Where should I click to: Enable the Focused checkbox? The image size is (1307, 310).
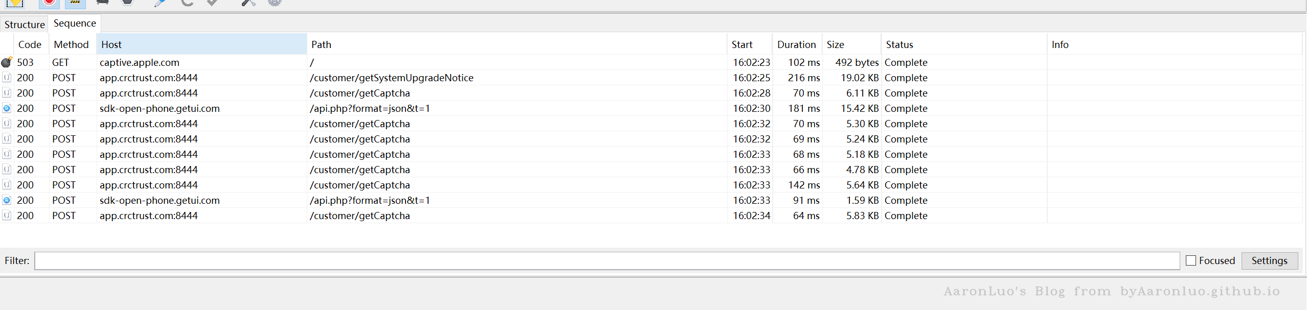pos(1191,260)
